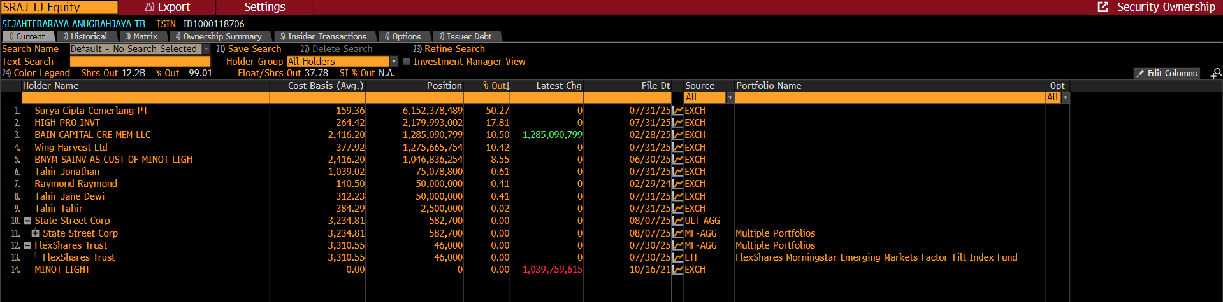
Task: Select holder BAIN CAPITAL CRE MEM LLC
Action: [x=92, y=135]
